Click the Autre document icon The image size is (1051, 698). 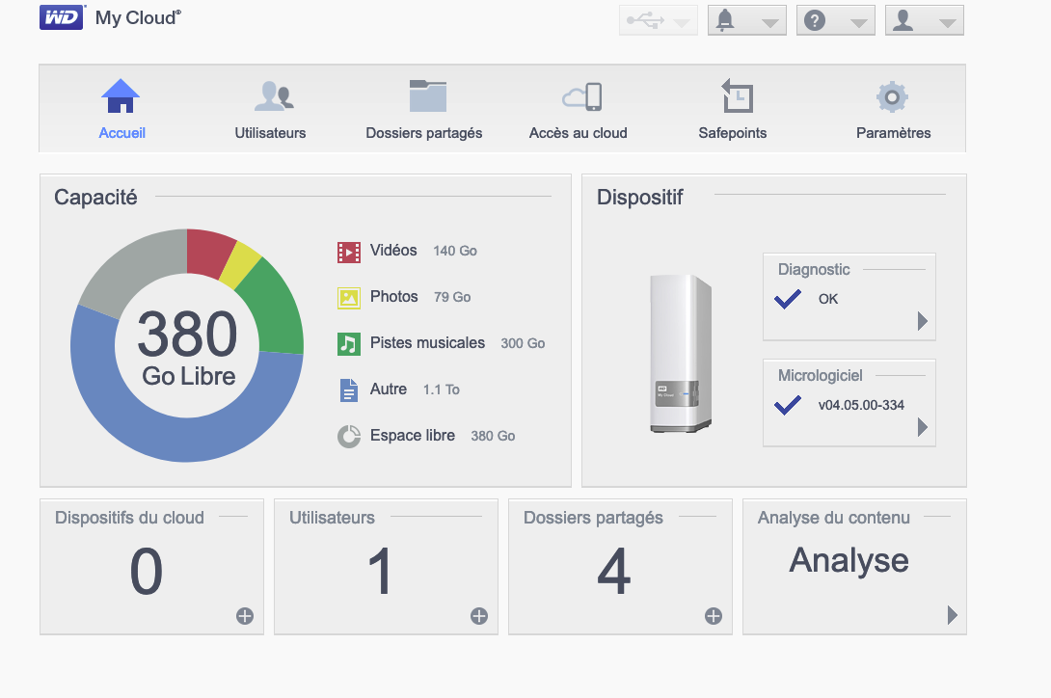[348, 390]
